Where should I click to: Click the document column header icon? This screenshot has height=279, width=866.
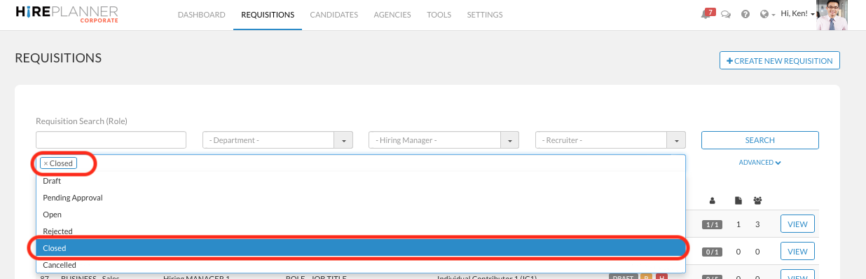coord(738,200)
